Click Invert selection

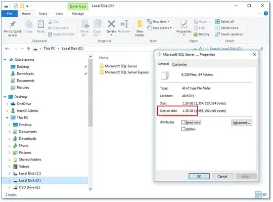click(x=230, y=34)
